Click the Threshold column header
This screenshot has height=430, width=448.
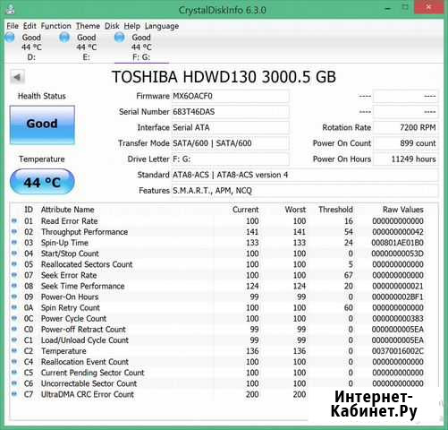pos(335,210)
